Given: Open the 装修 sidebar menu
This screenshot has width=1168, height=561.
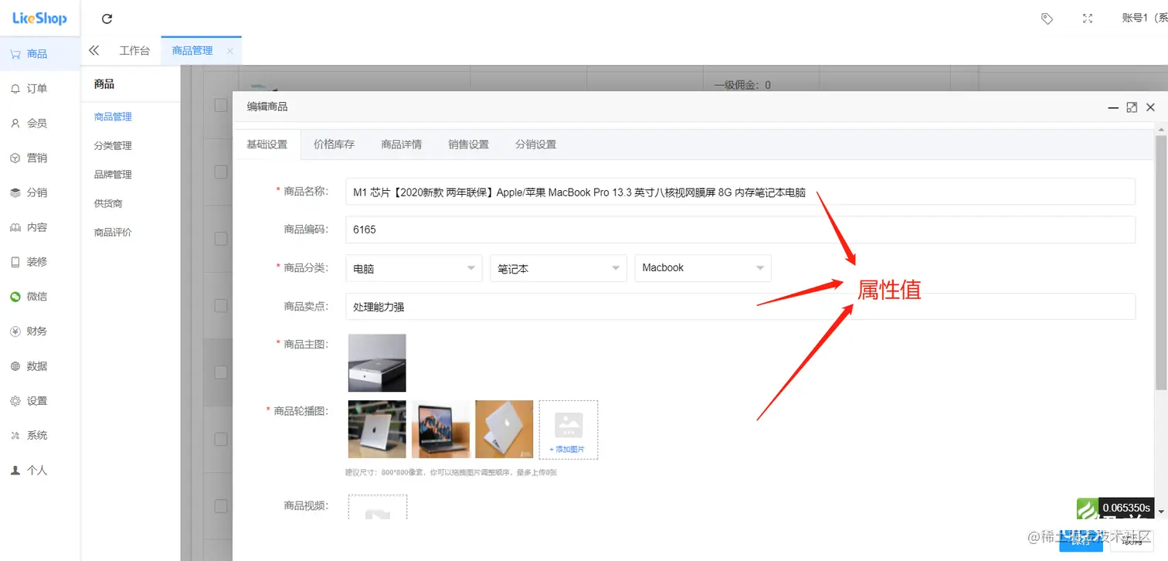Looking at the screenshot, I should [39, 262].
